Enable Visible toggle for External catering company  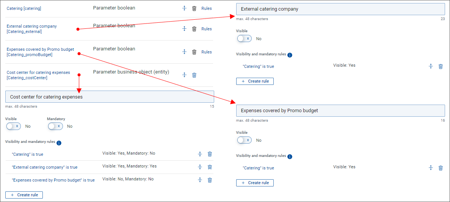point(244,39)
